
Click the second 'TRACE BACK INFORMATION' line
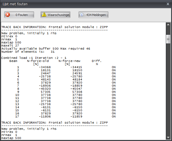55,122
